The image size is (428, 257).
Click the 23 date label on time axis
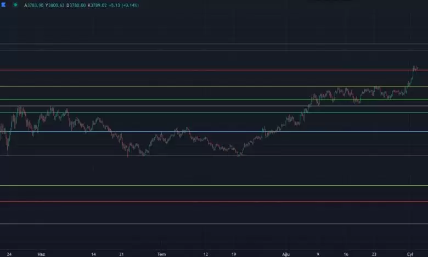point(374,254)
